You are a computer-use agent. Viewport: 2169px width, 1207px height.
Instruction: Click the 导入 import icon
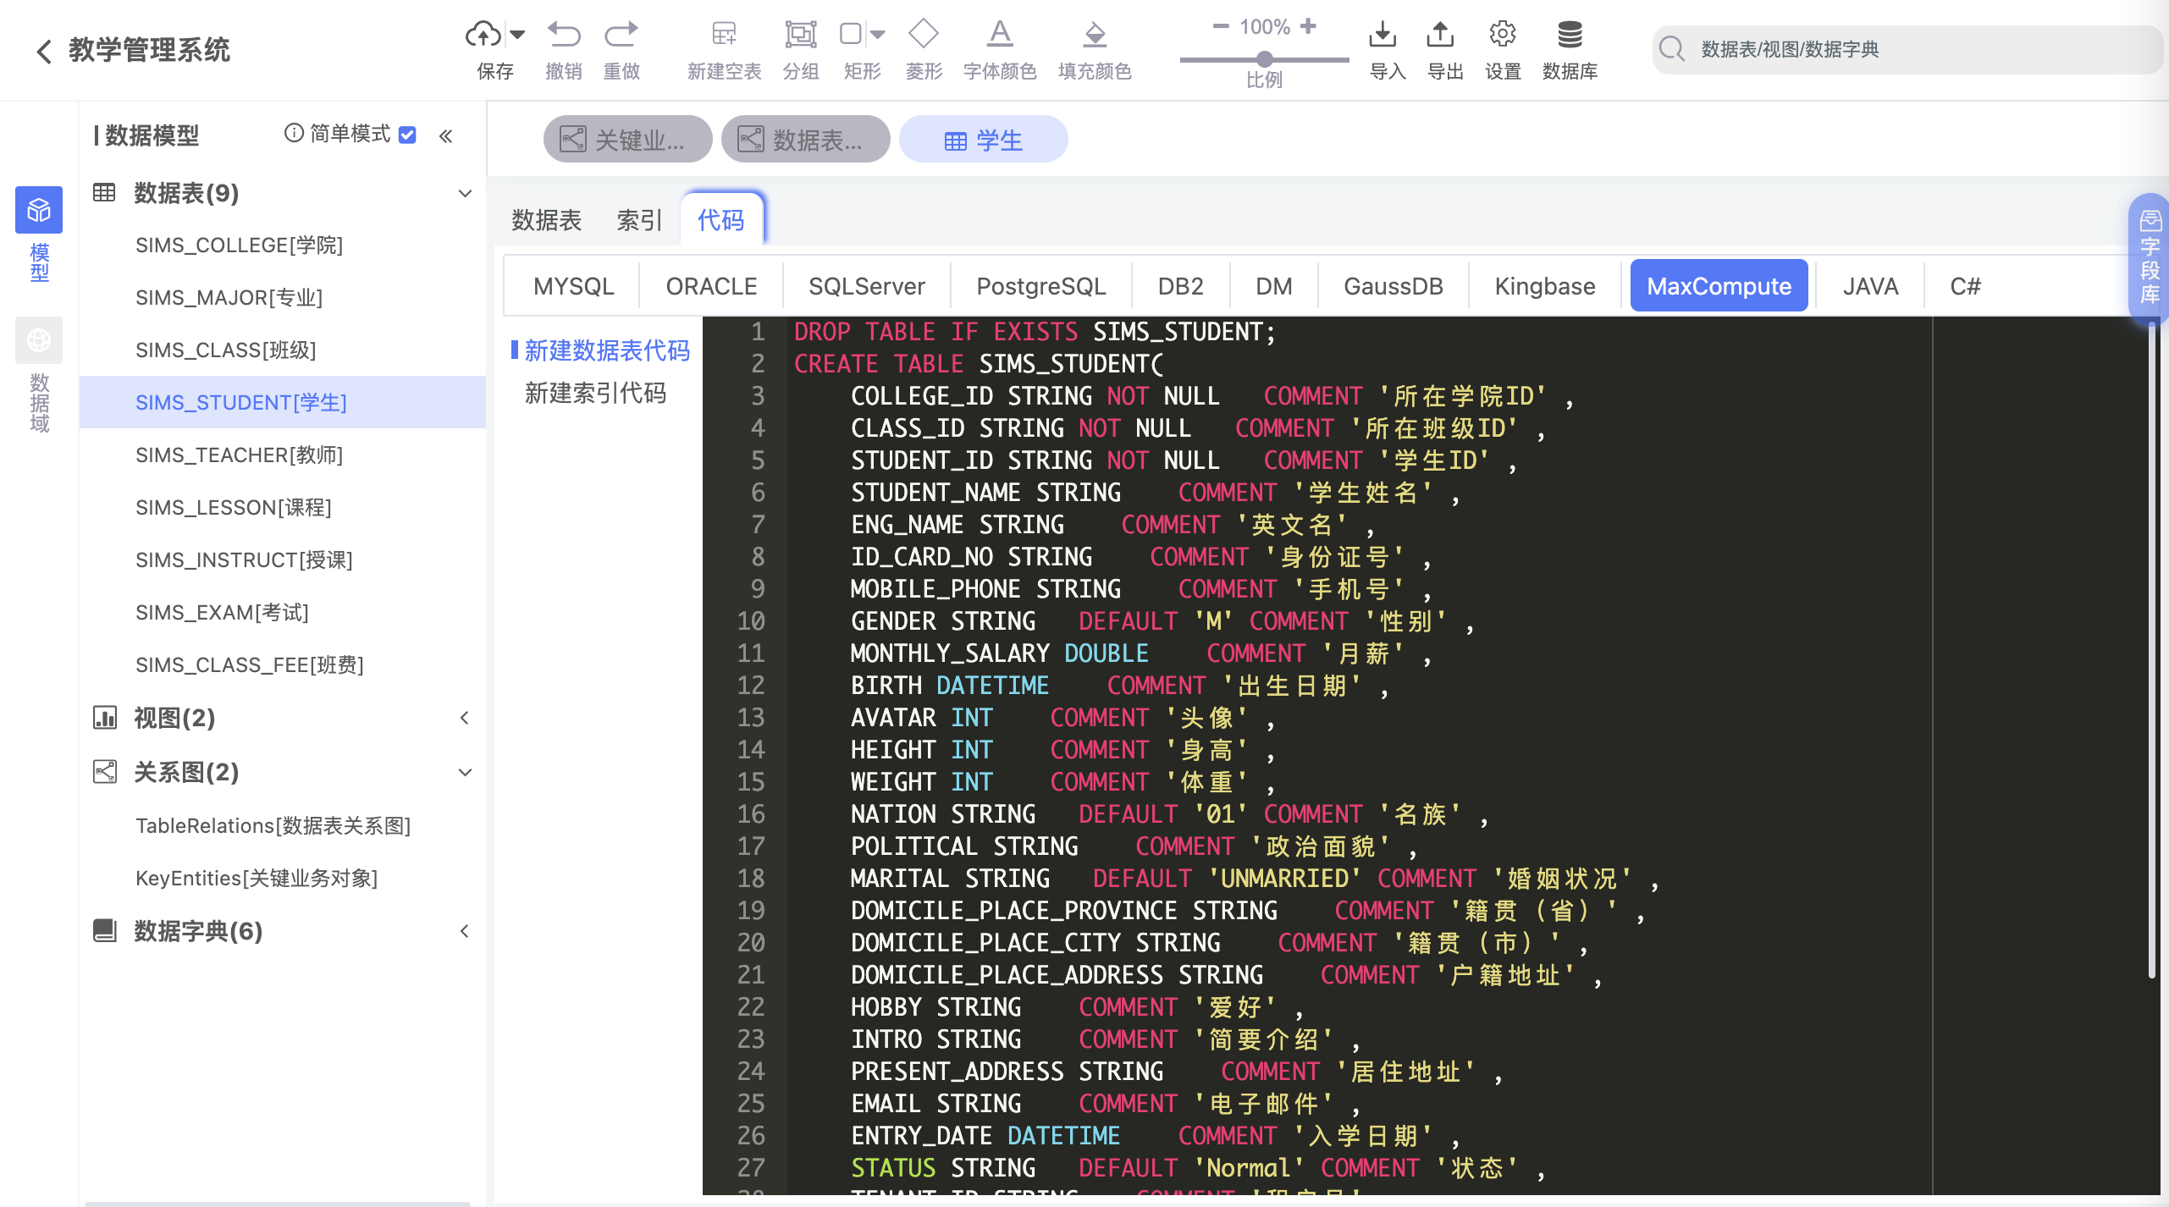click(x=1383, y=35)
